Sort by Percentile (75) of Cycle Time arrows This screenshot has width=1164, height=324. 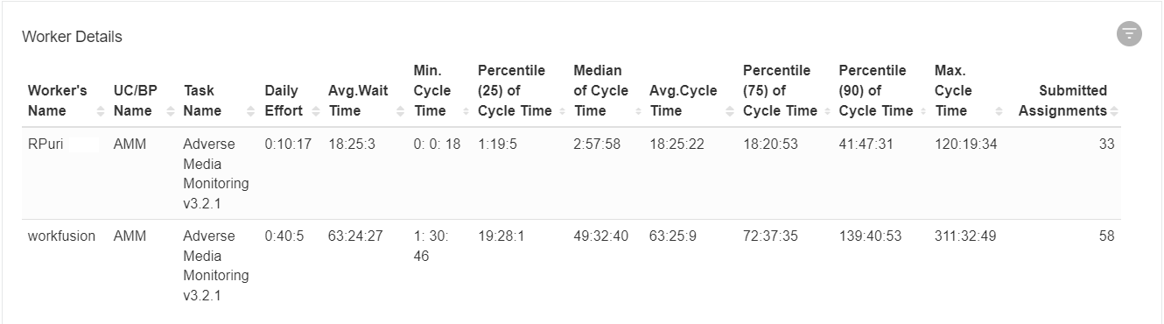tap(826, 111)
